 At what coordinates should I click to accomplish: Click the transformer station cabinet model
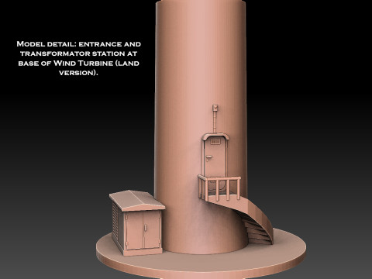click(x=137, y=223)
